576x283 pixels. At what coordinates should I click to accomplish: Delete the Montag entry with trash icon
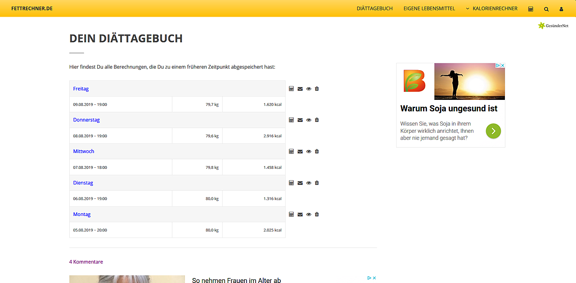[x=317, y=215]
